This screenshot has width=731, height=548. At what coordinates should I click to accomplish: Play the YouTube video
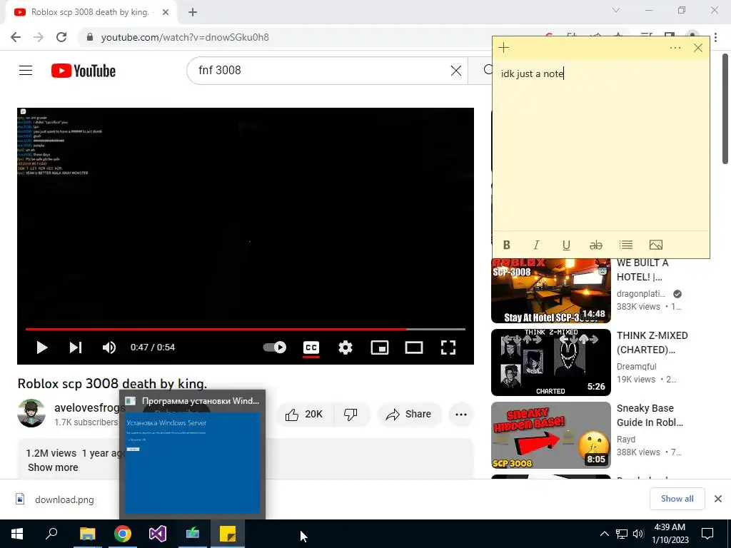[41, 347]
